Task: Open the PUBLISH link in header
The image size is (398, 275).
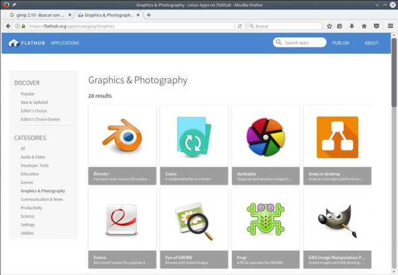Action: click(x=341, y=43)
